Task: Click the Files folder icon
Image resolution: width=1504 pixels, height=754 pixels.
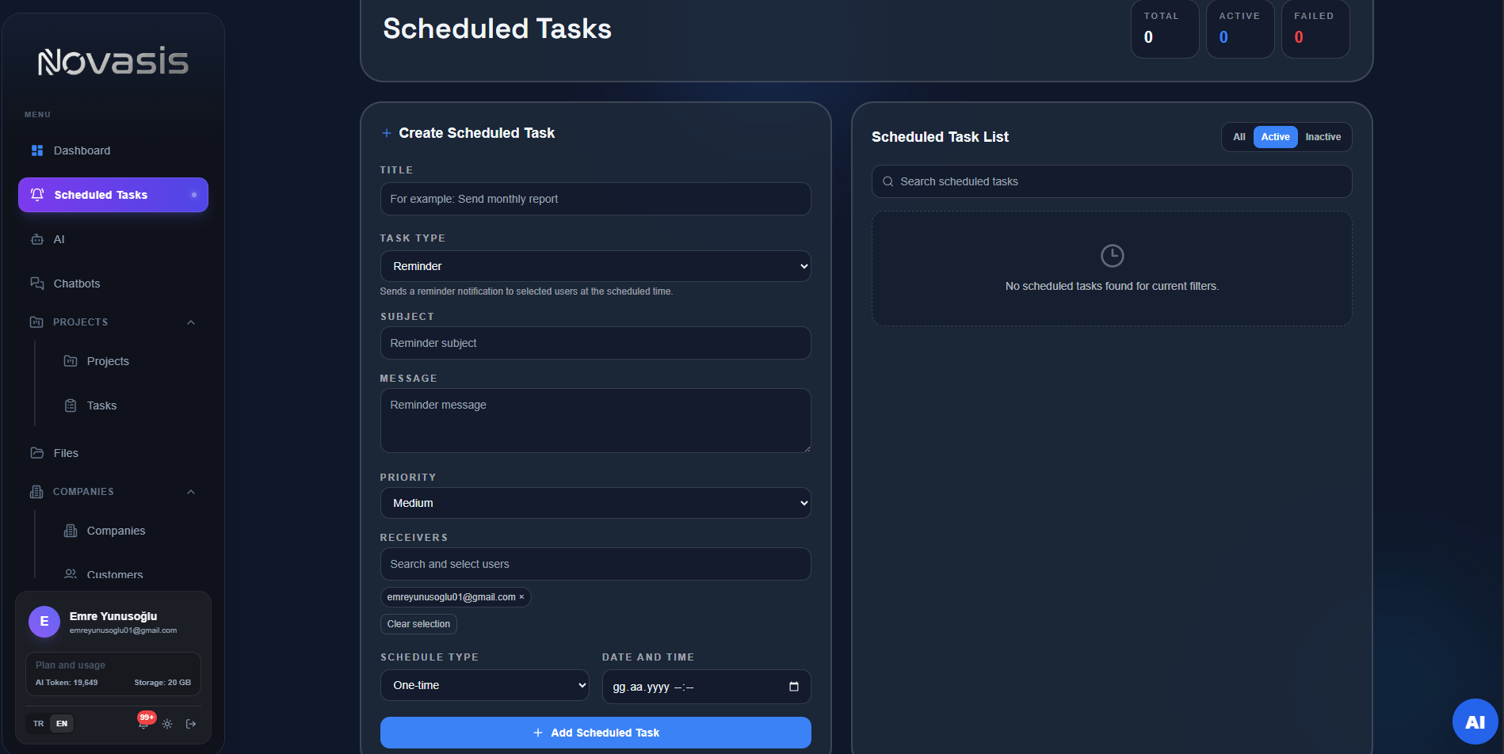Action: [37, 453]
